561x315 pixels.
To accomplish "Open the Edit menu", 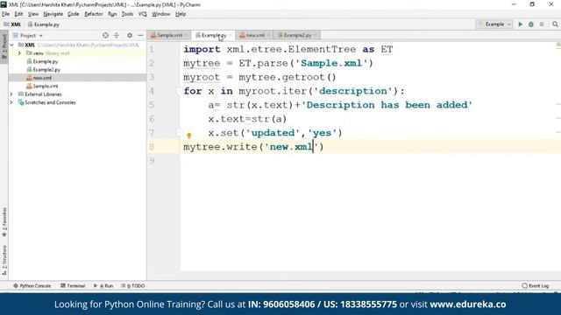I will click(x=18, y=14).
